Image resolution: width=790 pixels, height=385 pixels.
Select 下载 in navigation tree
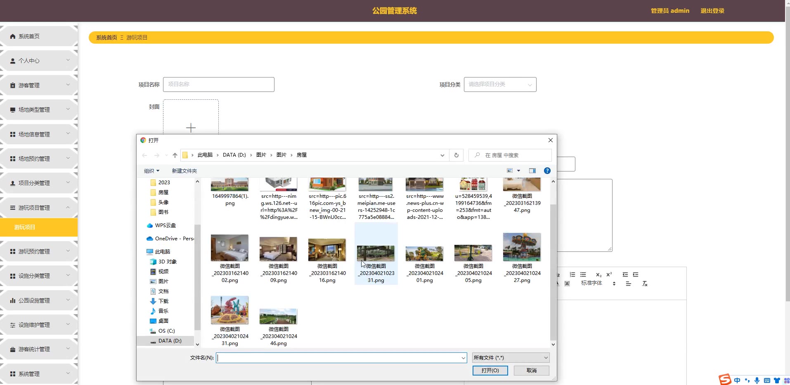point(163,301)
